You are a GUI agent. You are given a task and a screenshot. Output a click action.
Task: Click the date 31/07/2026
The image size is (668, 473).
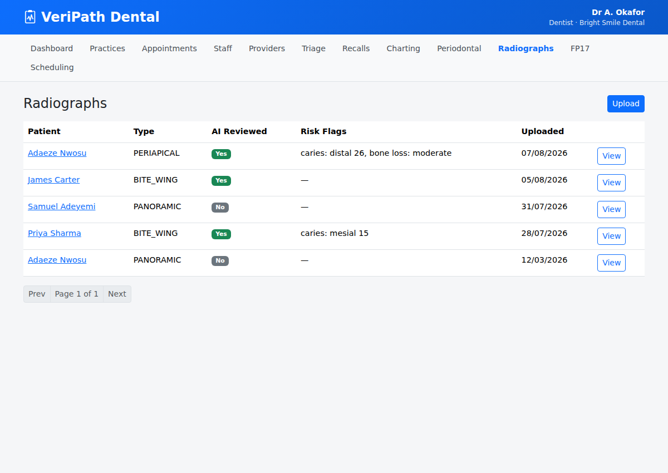(x=544, y=206)
